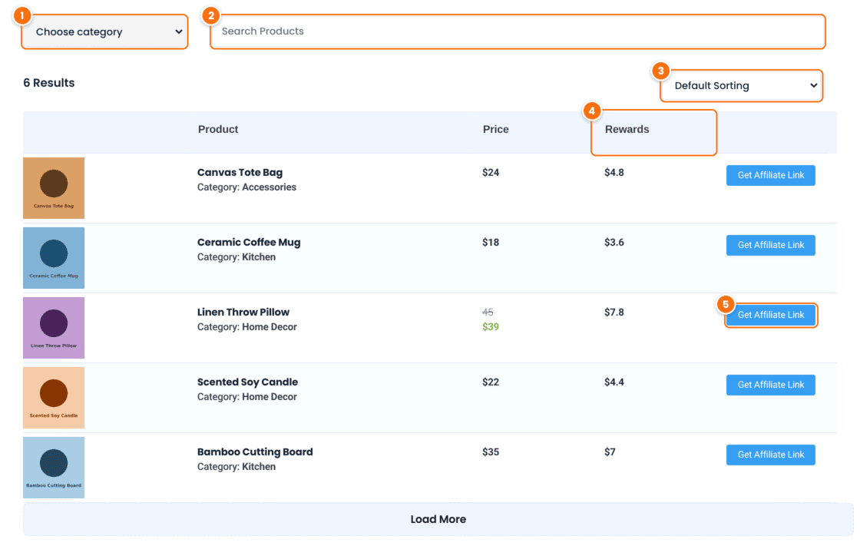
Task: Click Category: Home Decor under Linen Throw Pillow
Action: tap(246, 327)
